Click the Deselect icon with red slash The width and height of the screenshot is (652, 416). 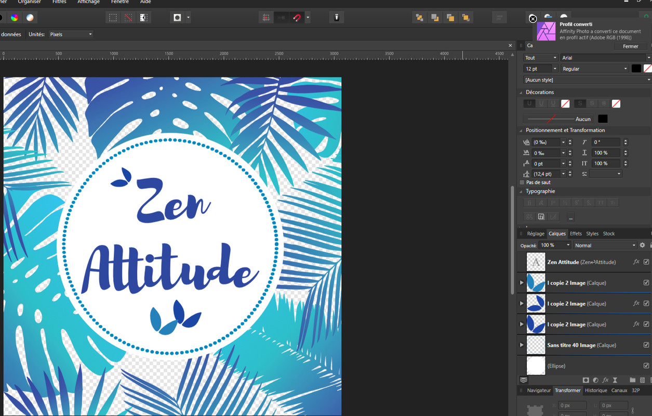(x=128, y=18)
